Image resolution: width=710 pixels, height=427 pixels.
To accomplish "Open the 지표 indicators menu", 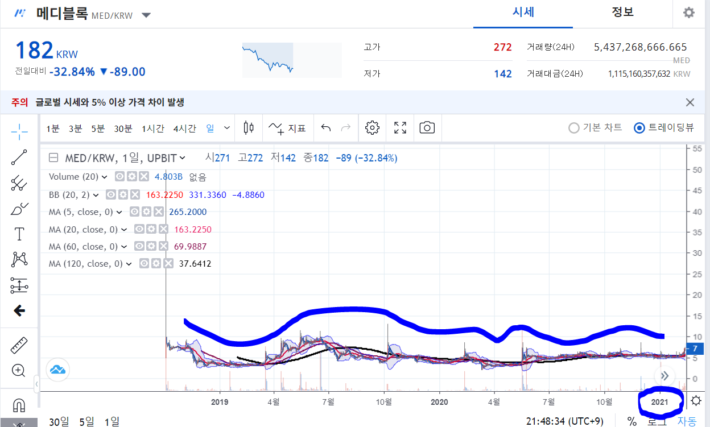I will click(x=288, y=128).
